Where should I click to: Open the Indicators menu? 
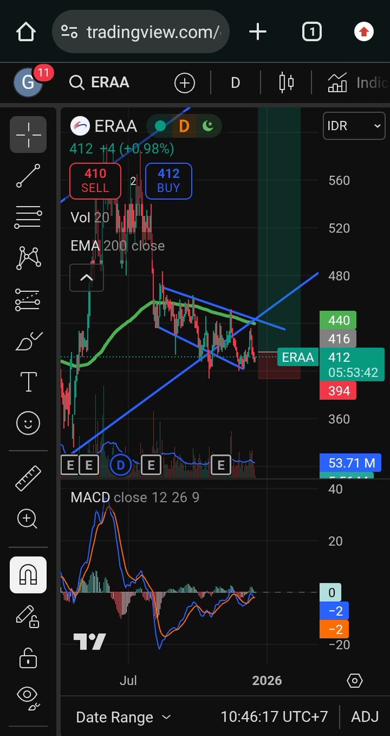pos(358,83)
